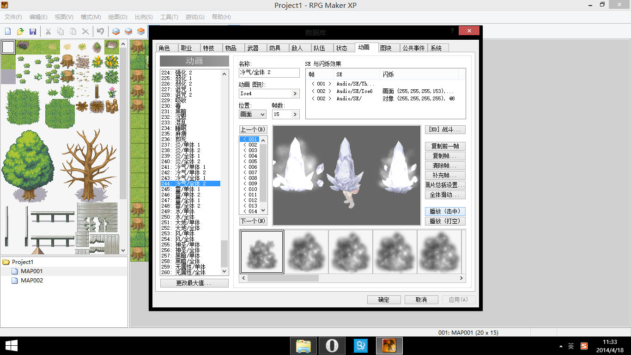Open Opera browser in the taskbar
This screenshot has width=631, height=355.
332,346
